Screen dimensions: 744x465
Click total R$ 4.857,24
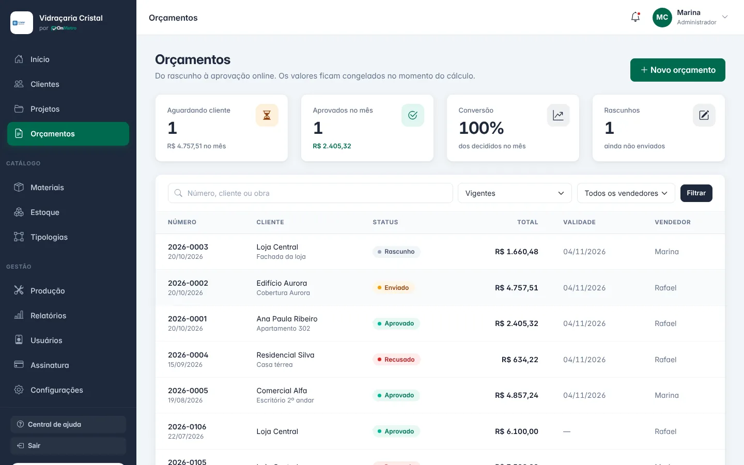point(517,395)
